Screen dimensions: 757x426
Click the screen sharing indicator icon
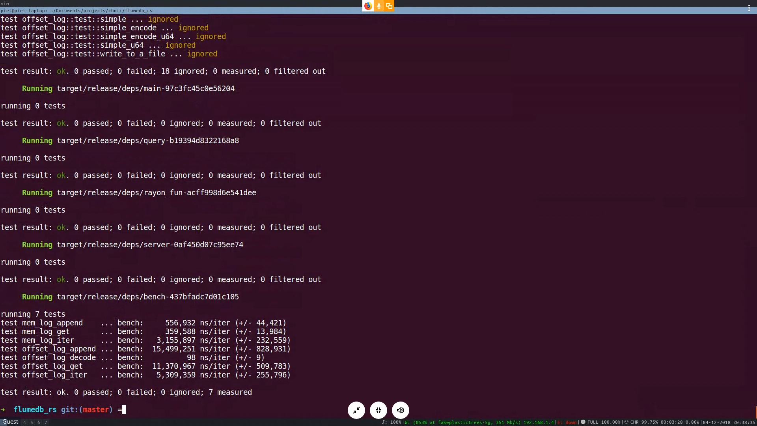click(x=389, y=6)
